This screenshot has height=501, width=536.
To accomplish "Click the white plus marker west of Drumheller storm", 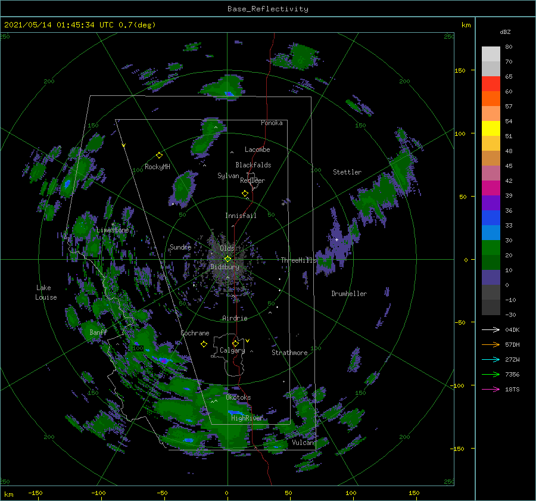I will (x=336, y=239).
